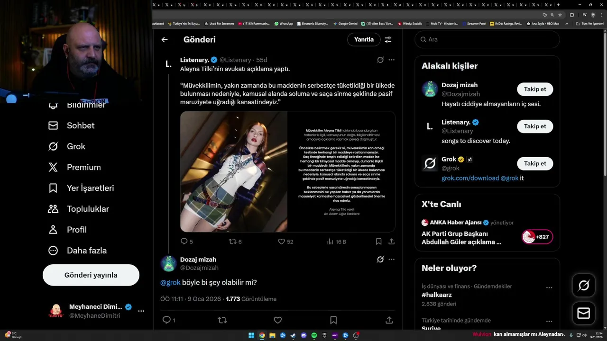Follow Grok with Takip et
The image size is (607, 341).
tap(535, 163)
